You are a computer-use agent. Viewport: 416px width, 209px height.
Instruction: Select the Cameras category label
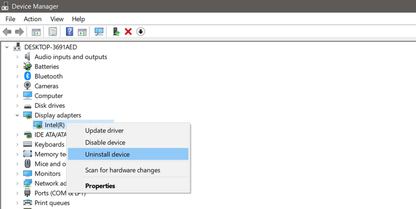pos(47,86)
